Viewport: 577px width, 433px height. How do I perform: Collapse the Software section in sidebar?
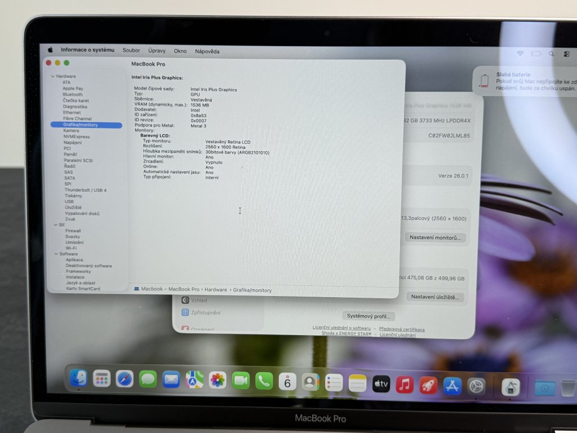(56, 254)
